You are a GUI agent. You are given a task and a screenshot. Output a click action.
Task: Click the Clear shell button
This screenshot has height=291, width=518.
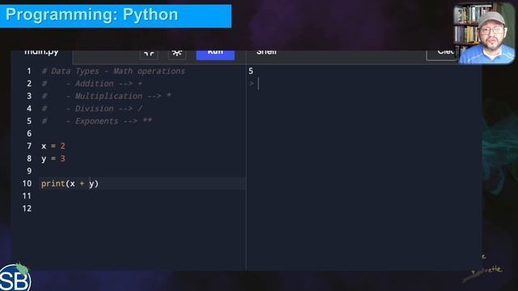[x=443, y=55]
